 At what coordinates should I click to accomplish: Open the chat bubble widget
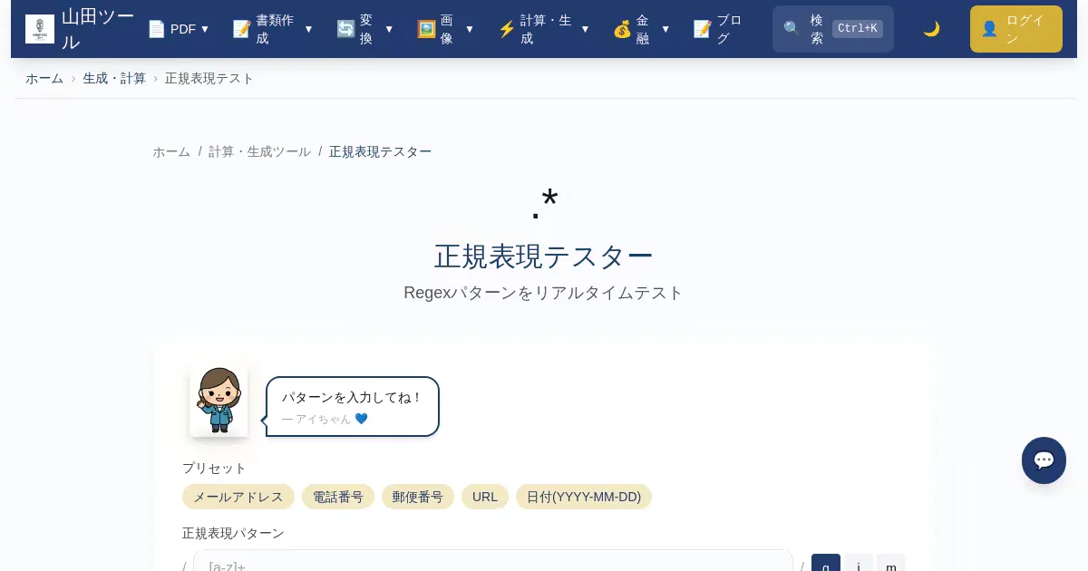tap(1044, 460)
